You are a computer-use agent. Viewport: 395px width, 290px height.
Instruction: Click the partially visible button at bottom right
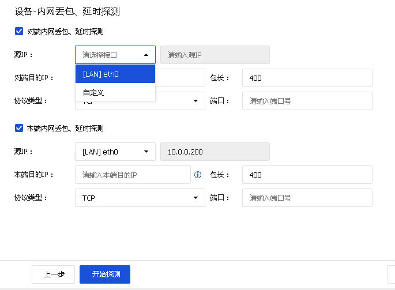(x=391, y=274)
